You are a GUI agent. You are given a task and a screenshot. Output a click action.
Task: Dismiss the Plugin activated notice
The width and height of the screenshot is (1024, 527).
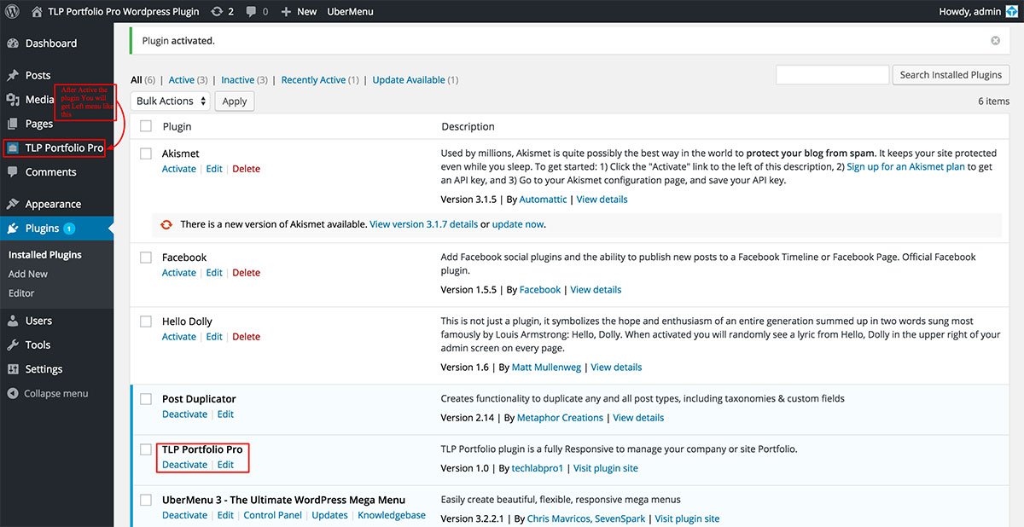tap(995, 40)
